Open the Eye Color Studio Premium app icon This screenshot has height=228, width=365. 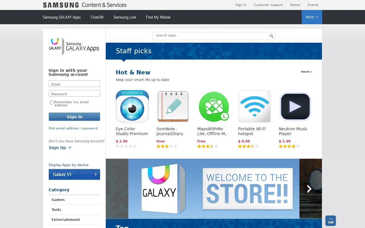tap(132, 107)
